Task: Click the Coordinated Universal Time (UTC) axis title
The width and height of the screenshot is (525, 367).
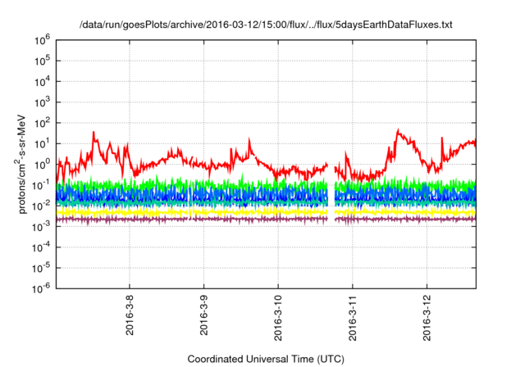Action: (x=266, y=359)
